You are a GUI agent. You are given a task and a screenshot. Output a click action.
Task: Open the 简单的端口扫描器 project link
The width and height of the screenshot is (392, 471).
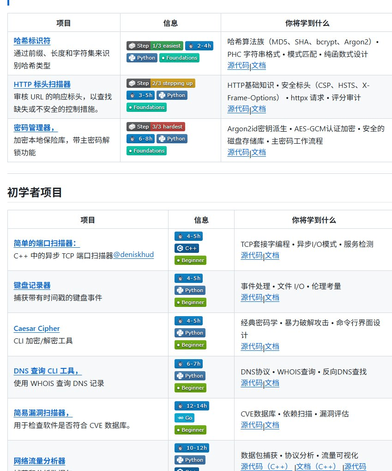[x=47, y=243]
